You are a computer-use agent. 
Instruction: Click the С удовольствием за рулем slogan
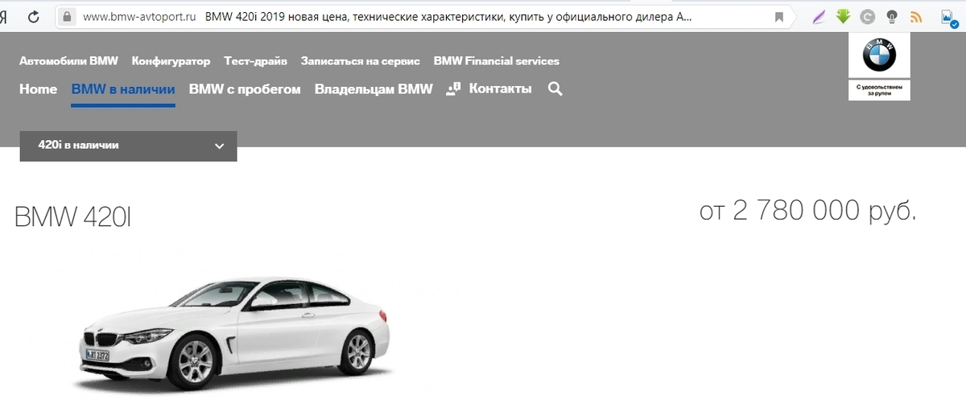tap(879, 89)
